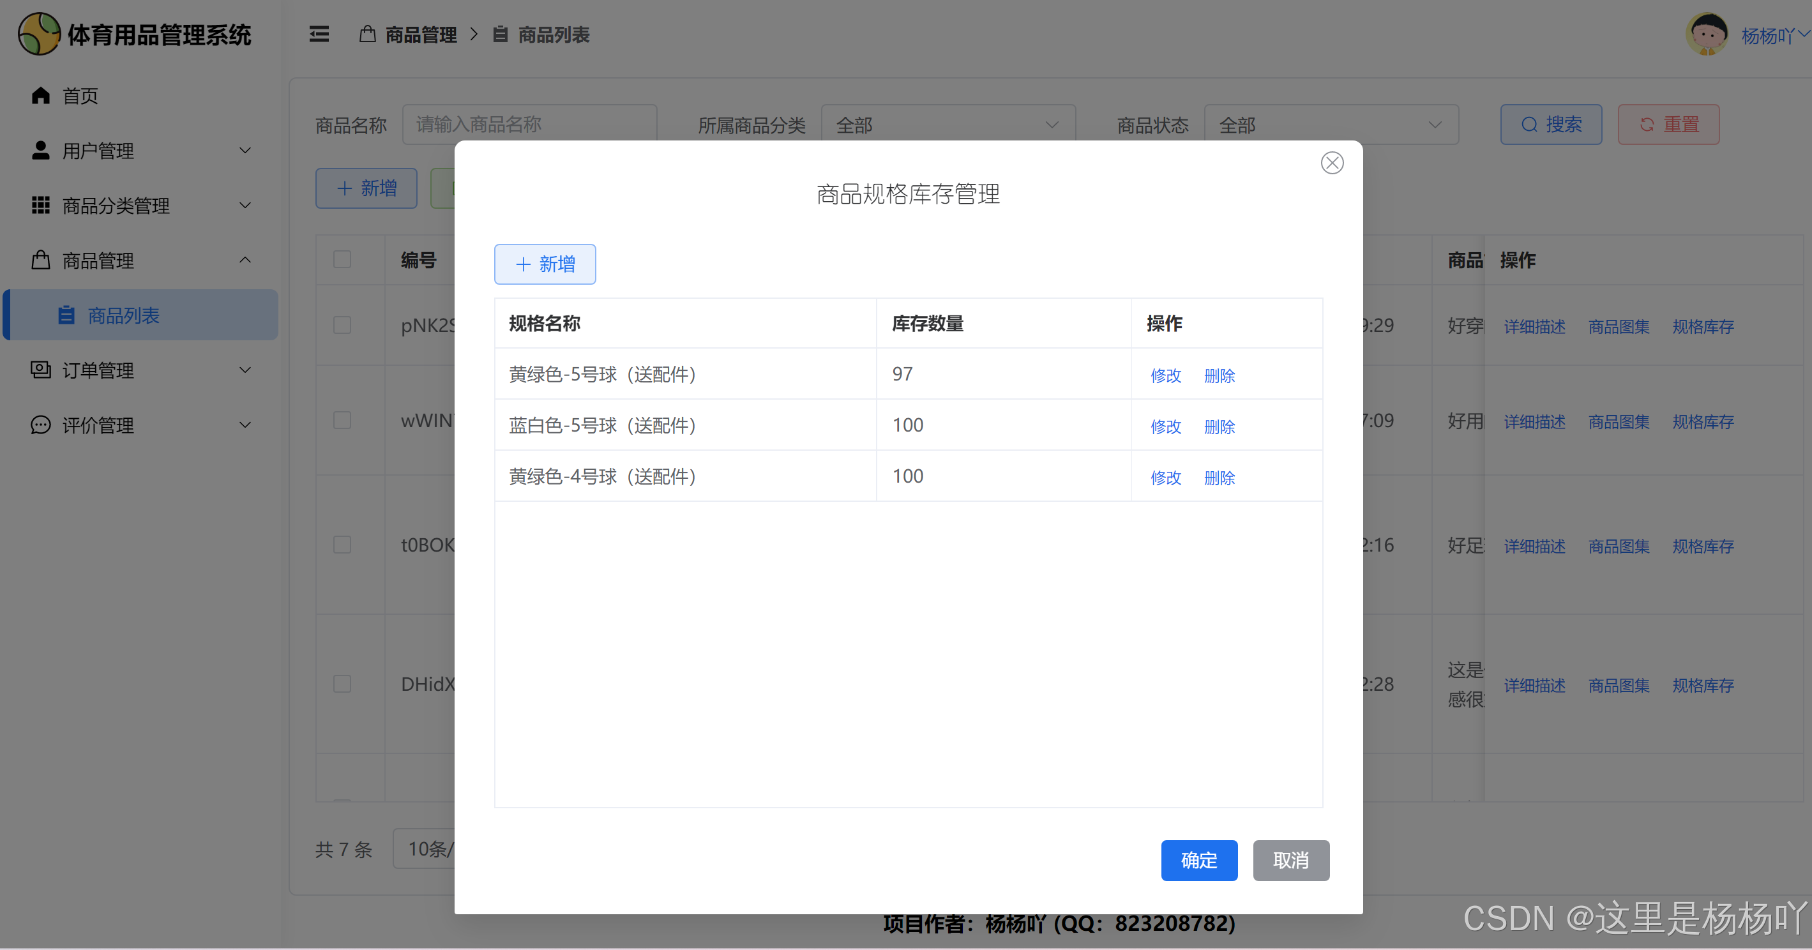The height and width of the screenshot is (950, 1812).
Task: Check the checkbox for row t0BOK
Action: click(342, 544)
